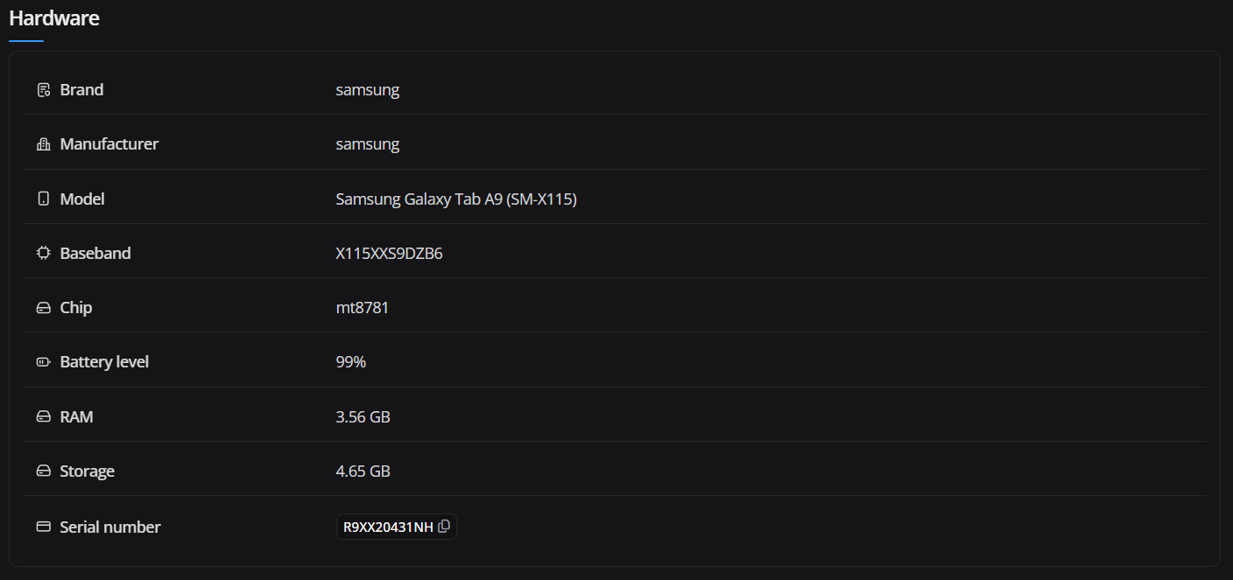This screenshot has width=1233, height=580.
Task: Select chip value mt8781
Action: (x=363, y=308)
